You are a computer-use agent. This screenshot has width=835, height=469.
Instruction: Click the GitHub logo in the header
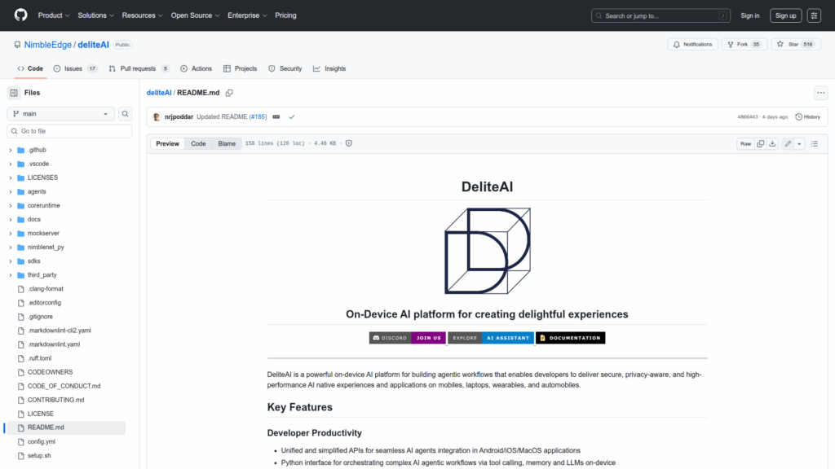(x=20, y=15)
